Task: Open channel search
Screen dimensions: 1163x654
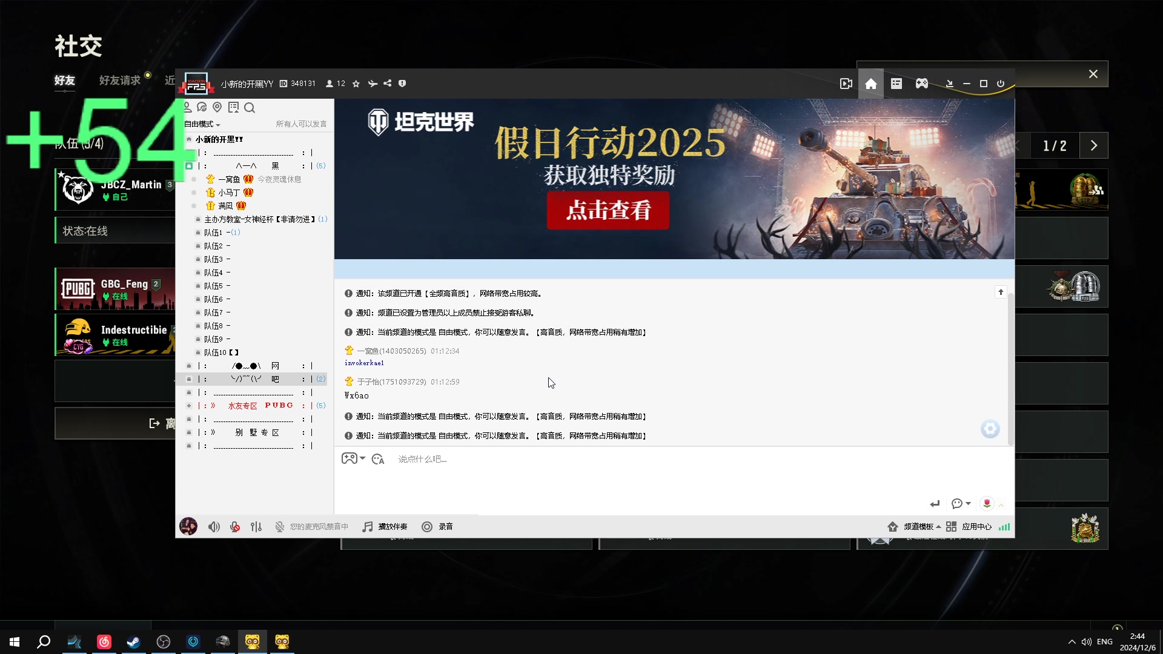Action: 250,108
